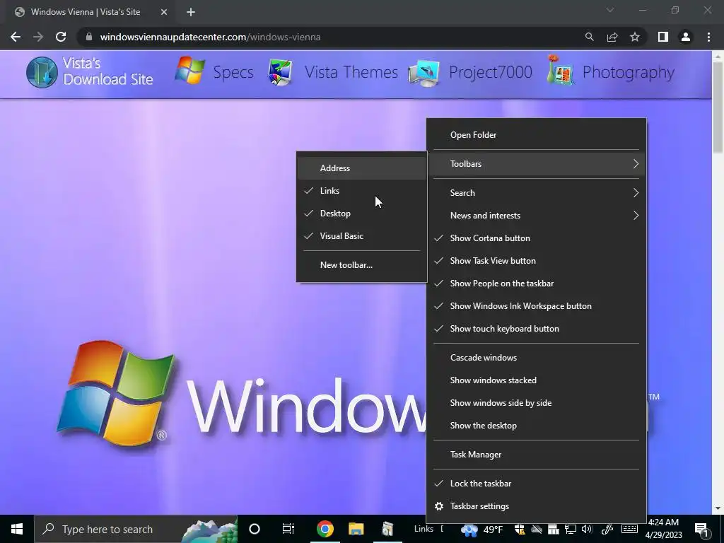The height and width of the screenshot is (543, 724).
Task: Uncheck the Desktop toolbar
Action: 361,214
